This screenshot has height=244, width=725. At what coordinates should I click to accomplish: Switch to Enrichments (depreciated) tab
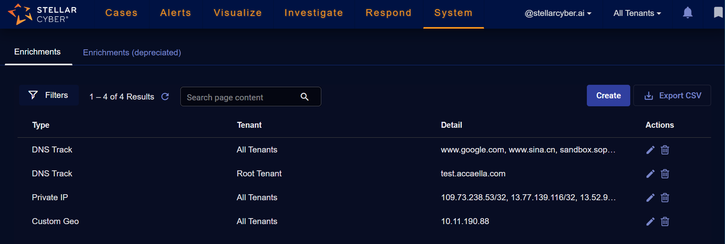[x=132, y=53]
